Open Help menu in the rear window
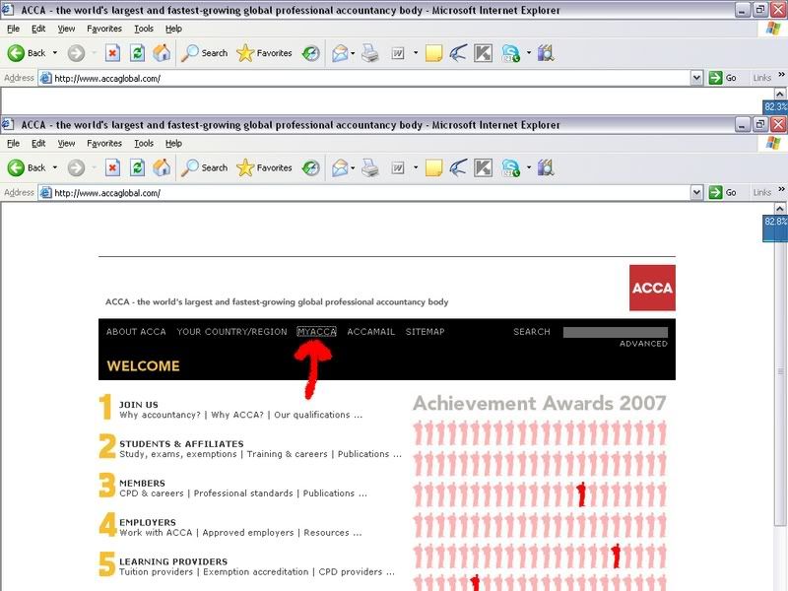The width and height of the screenshot is (788, 591). pos(173,29)
